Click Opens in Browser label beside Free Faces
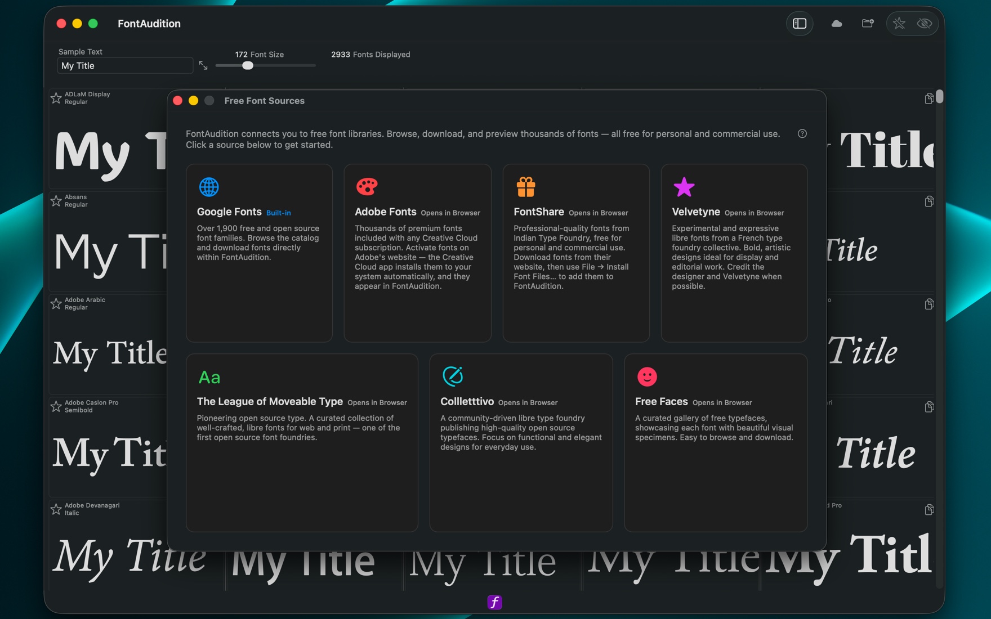 (x=722, y=403)
